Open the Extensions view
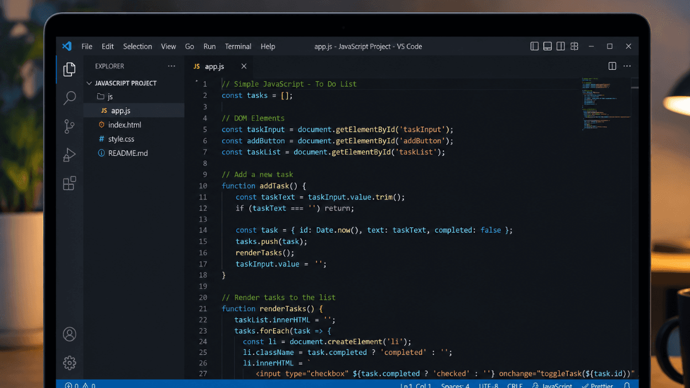Viewport: 690px width, 388px height. 69,183
